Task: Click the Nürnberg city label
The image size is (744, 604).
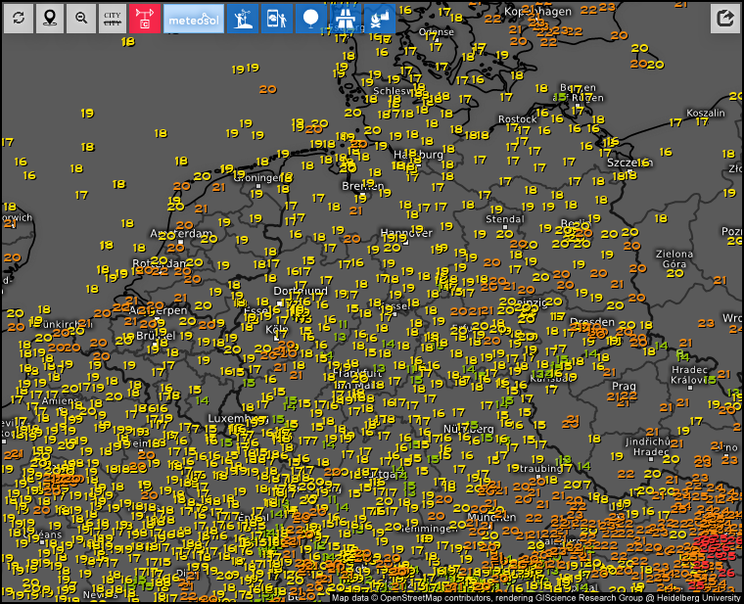Action: pos(468,429)
